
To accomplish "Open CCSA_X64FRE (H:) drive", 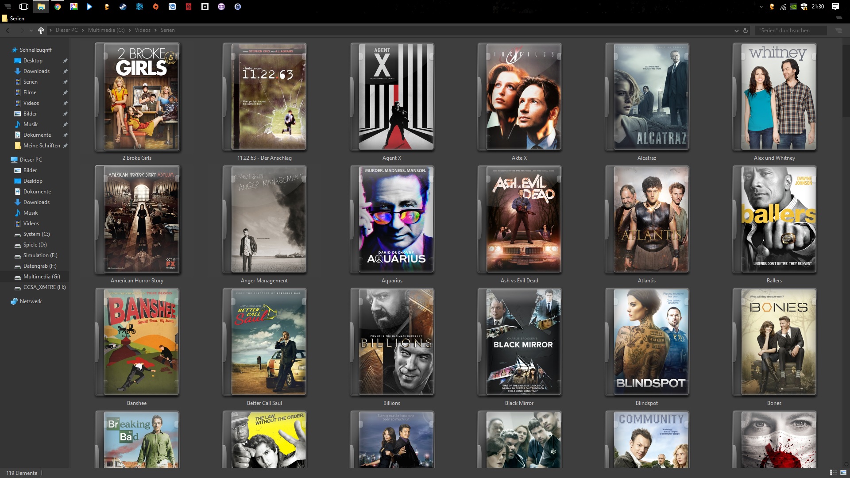I will (x=44, y=287).
